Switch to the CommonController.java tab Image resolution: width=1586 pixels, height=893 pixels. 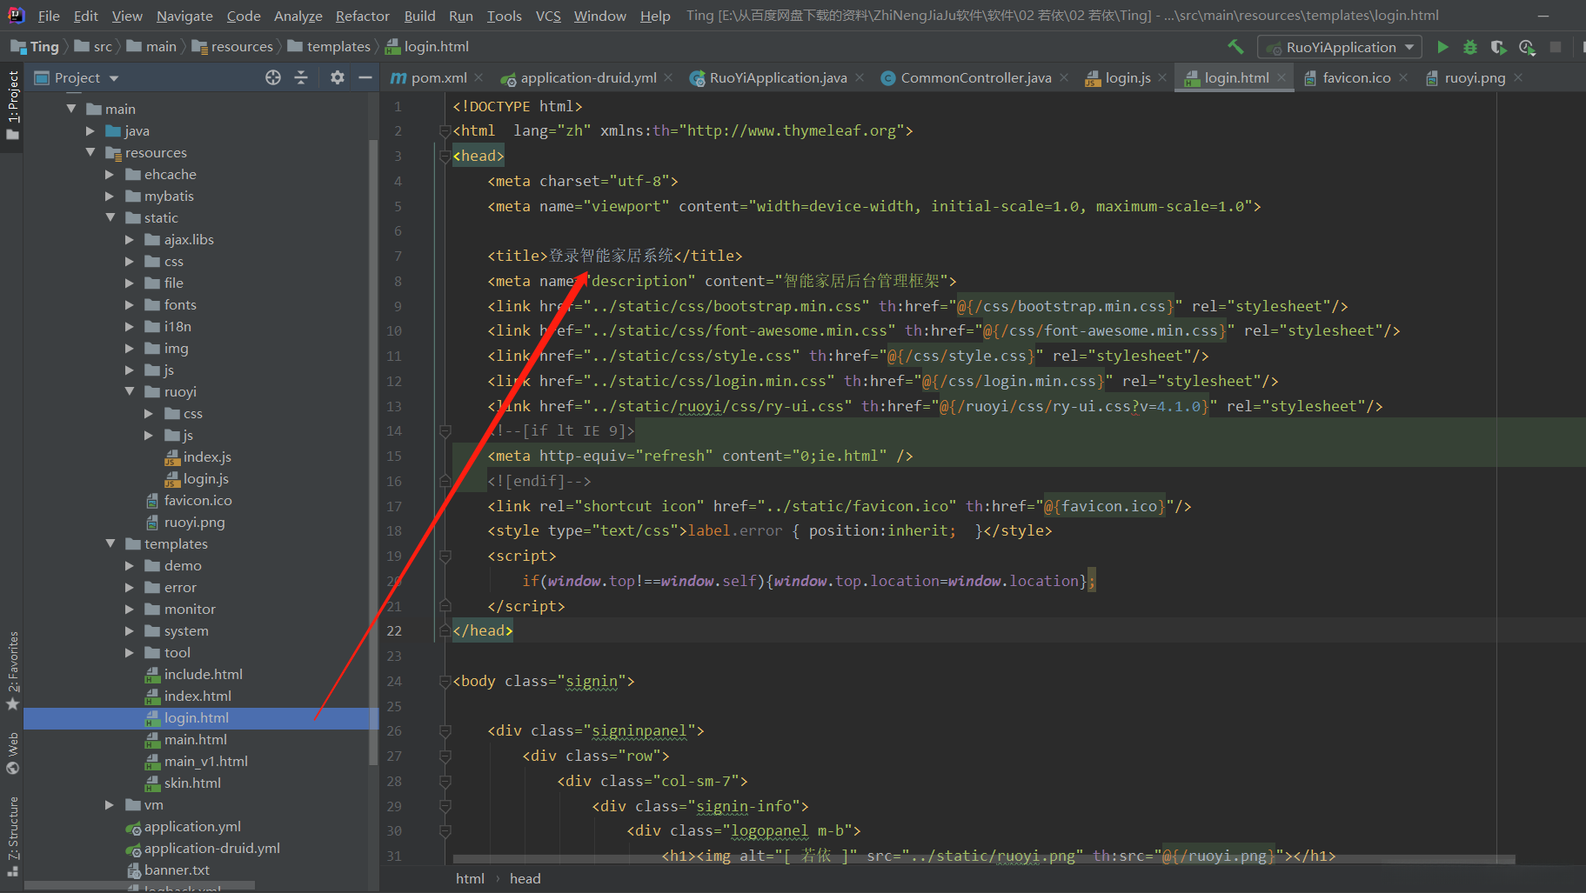pos(975,77)
